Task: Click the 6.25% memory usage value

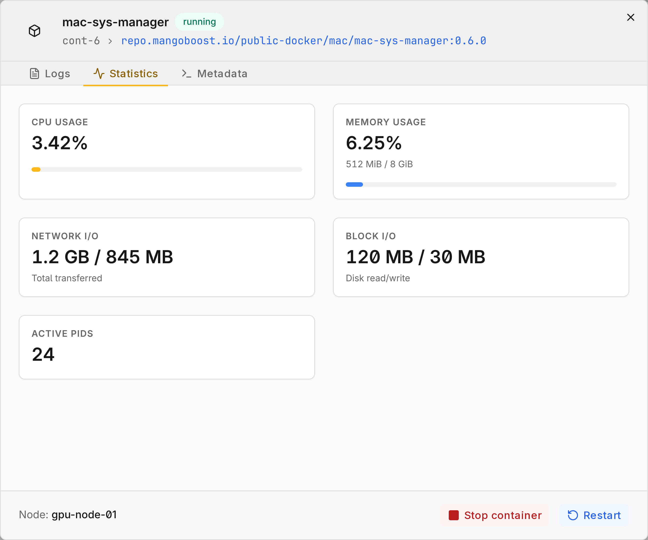Action: coord(374,143)
